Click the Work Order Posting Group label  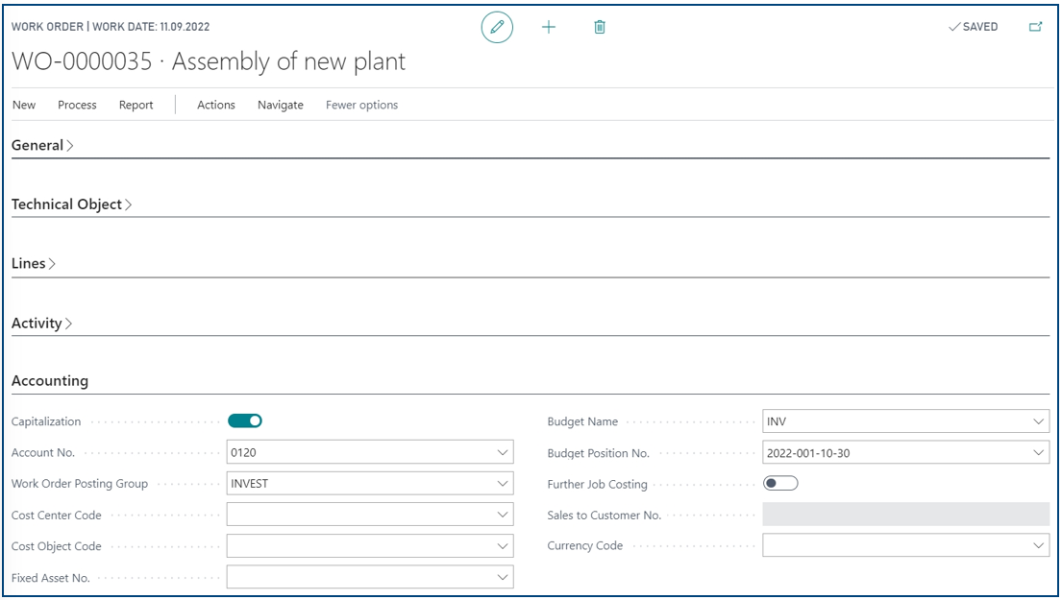(79, 484)
